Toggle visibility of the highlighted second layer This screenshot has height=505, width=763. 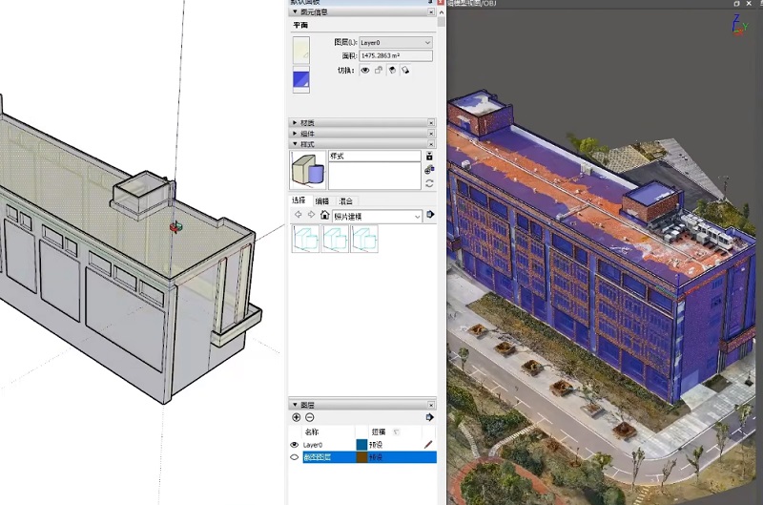pos(294,457)
